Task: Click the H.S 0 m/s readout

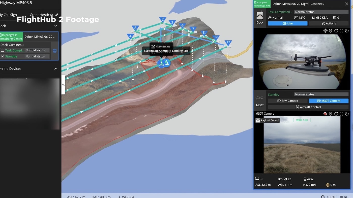Action: [x=310, y=185]
